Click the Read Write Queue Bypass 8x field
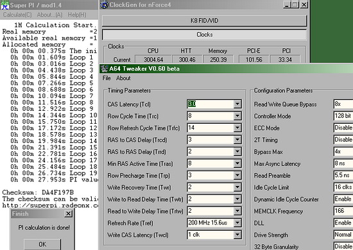Image resolution: width=353 pixels, height=250 pixels. [x=343, y=104]
